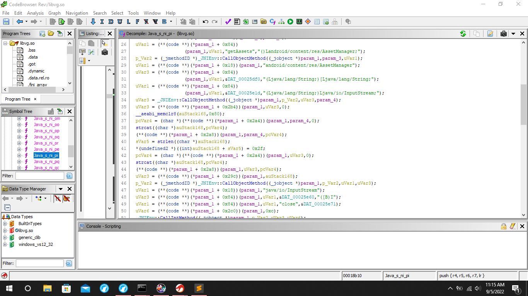Open the Data Type Manager panel menu arrow
Viewport: 528px width, 296px height.
coord(61,189)
